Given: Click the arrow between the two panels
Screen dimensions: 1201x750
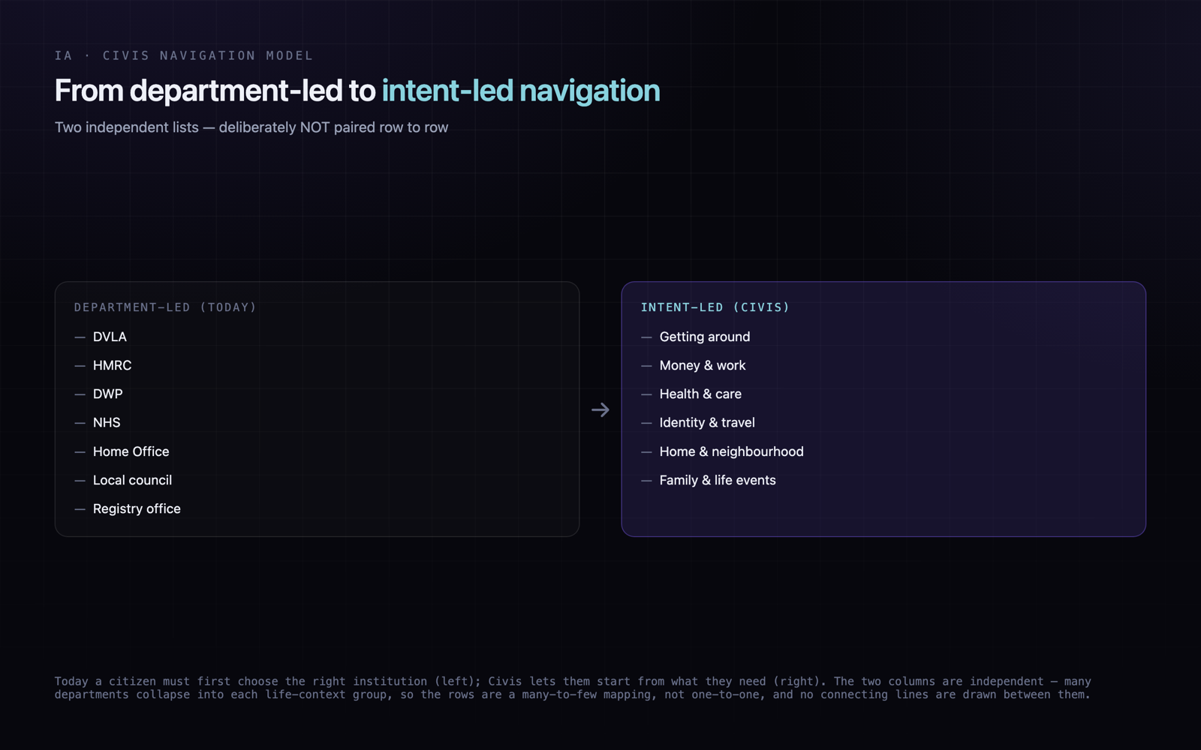Looking at the screenshot, I should 600,409.
